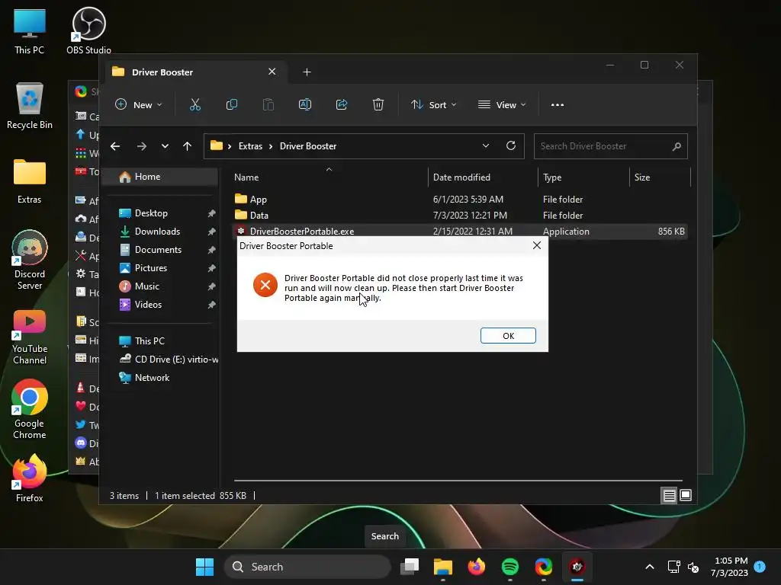
Task: Open the Recycle Bin desktop icon
Action: point(30,106)
